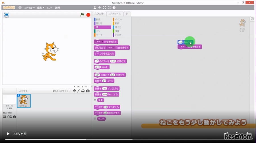Screen dimensions: 256x143
Task: Click the 0.25 拍休む value field
Action: point(98,67)
